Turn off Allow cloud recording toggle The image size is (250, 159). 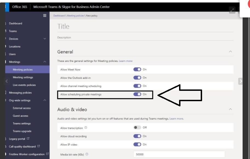click(x=137, y=136)
